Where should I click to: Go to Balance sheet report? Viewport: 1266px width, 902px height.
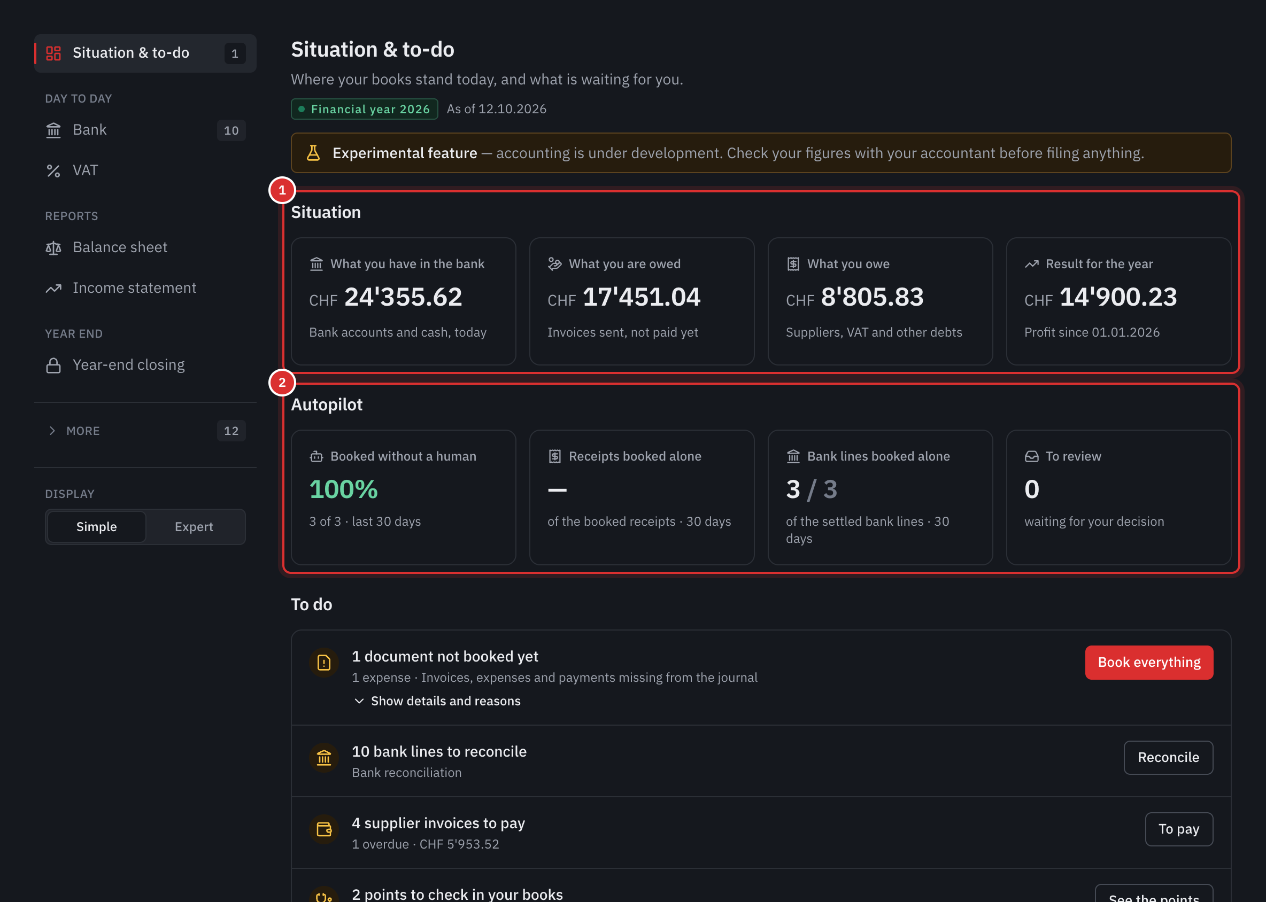[145, 248]
